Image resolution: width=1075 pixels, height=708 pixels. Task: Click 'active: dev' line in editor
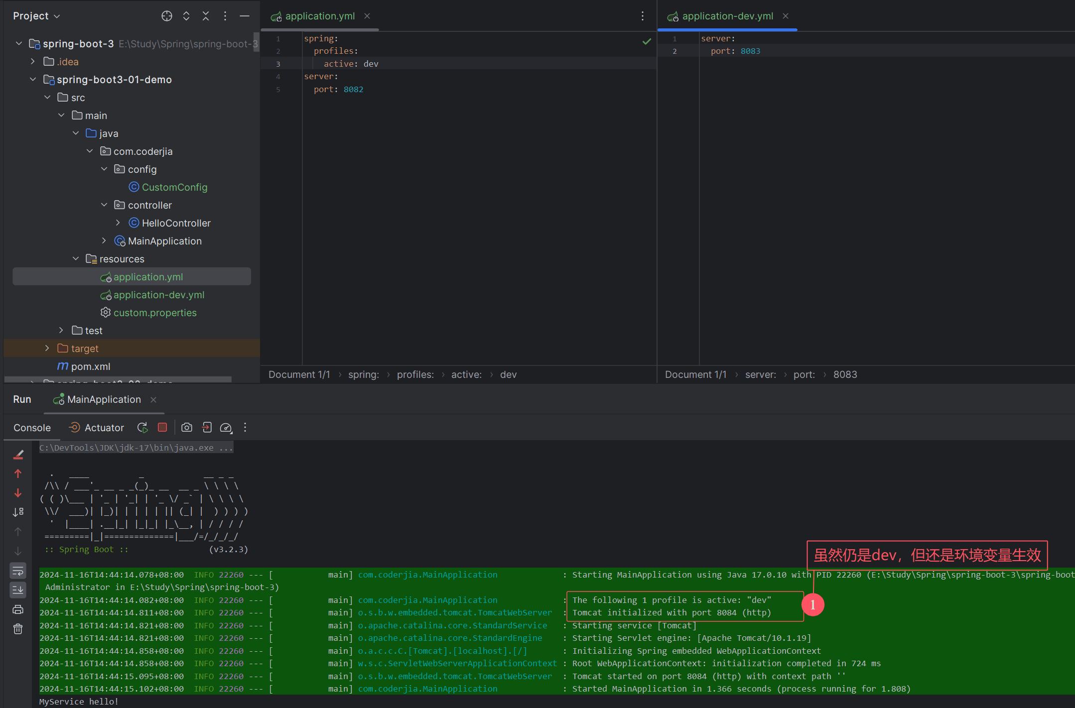(351, 64)
